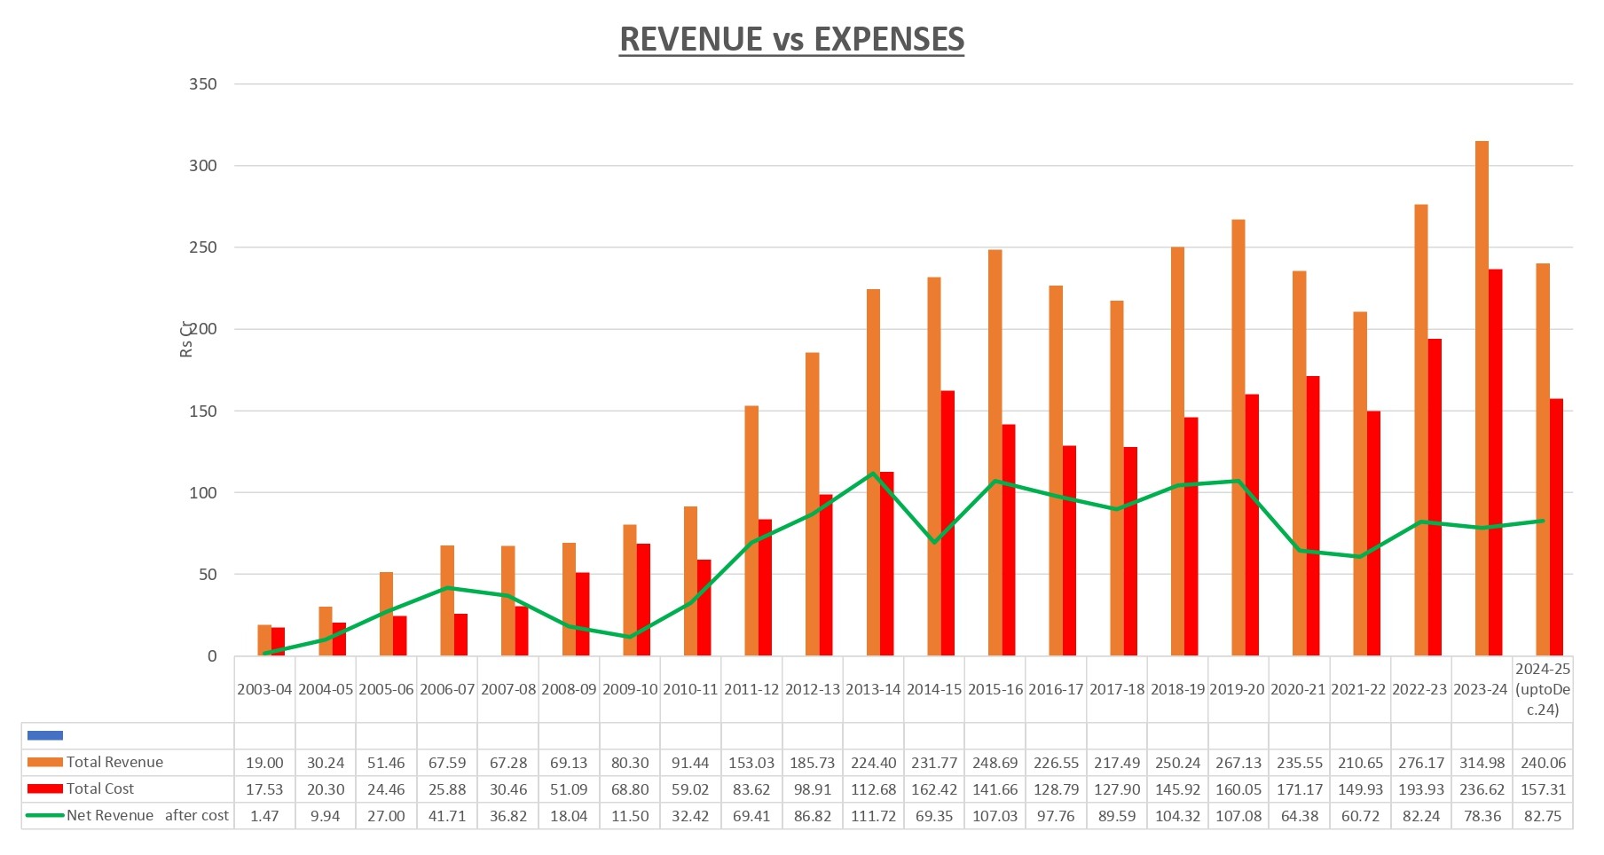Click the Total Revenue row label in the table
The width and height of the screenshot is (1604, 855).
pyautogui.click(x=115, y=762)
